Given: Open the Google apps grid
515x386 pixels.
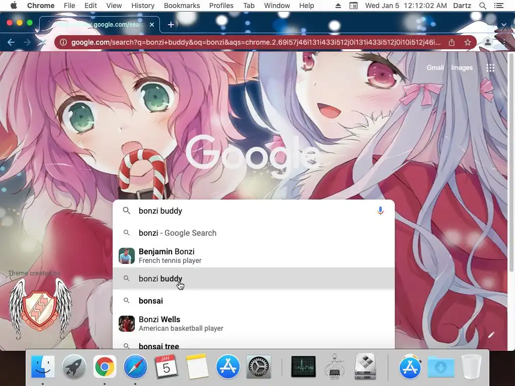Looking at the screenshot, I should click(x=490, y=68).
